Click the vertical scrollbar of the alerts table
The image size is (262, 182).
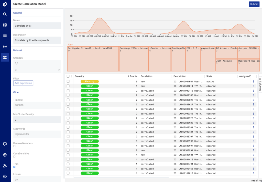coord(257,88)
